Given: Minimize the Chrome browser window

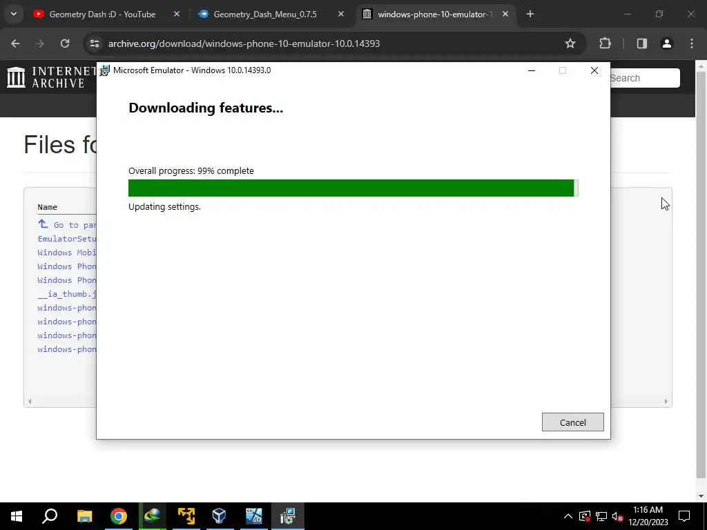Looking at the screenshot, I should coord(627,14).
